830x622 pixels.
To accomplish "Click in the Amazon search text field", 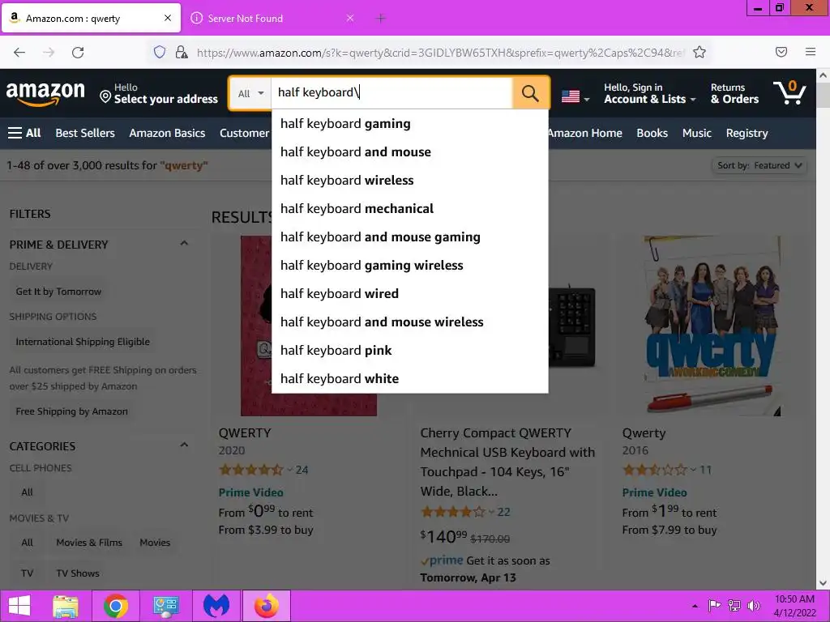I will click(x=391, y=93).
